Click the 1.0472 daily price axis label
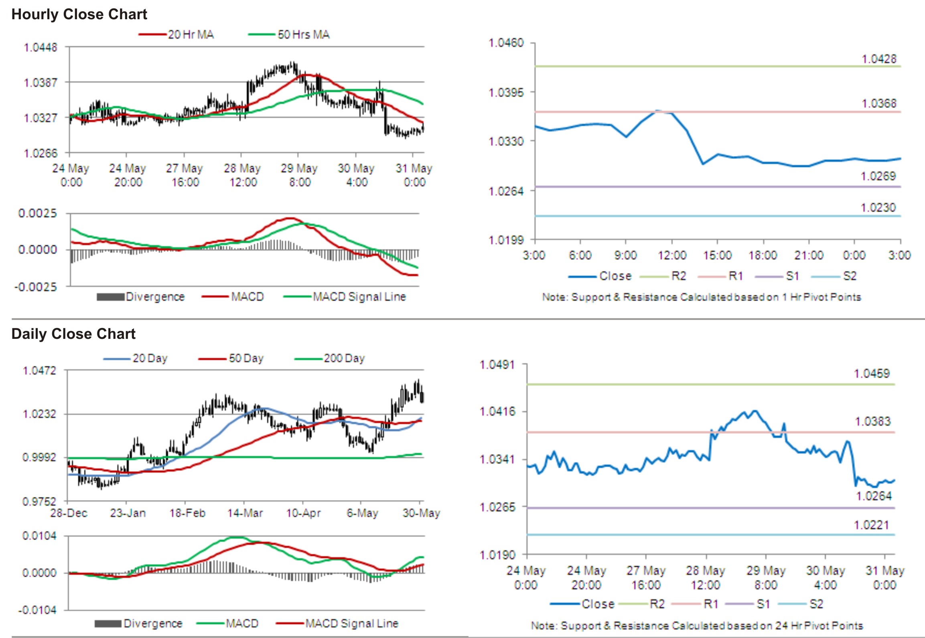This screenshot has width=925, height=638. [x=40, y=371]
